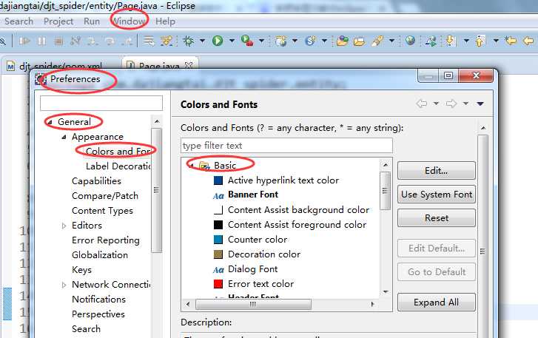
Task: Click the Edit... button
Action: (437, 170)
